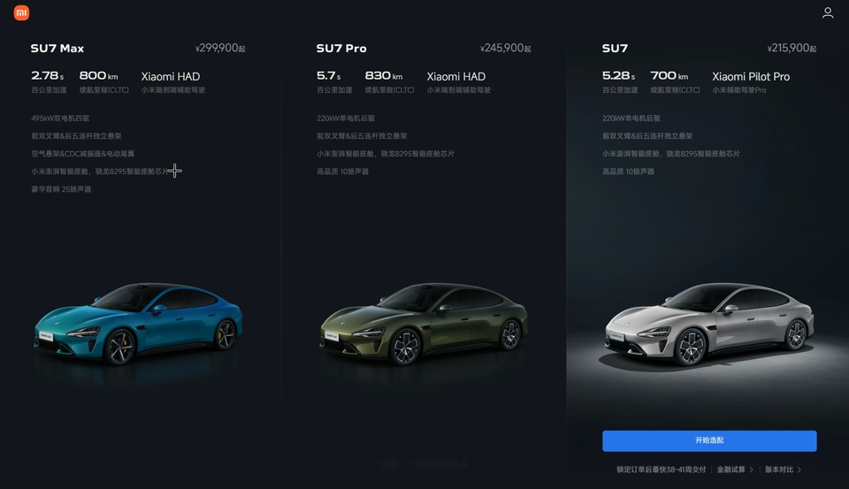This screenshot has width=849, height=489.
Task: Choose the SU7 Max model title
Action: (x=57, y=49)
